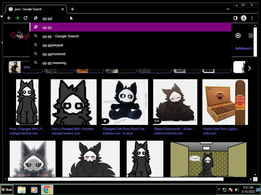Click the horizontal scrollbar right arrow
Viewport: 261px width, 195px height.
[251, 179]
